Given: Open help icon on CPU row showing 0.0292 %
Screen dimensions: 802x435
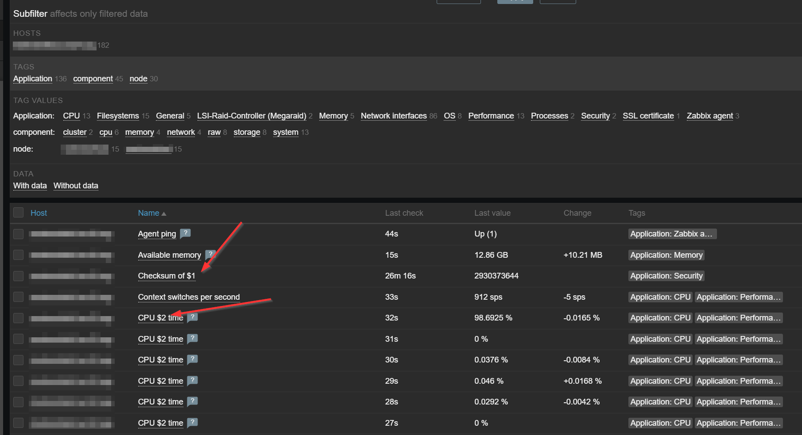Looking at the screenshot, I should click(192, 401).
